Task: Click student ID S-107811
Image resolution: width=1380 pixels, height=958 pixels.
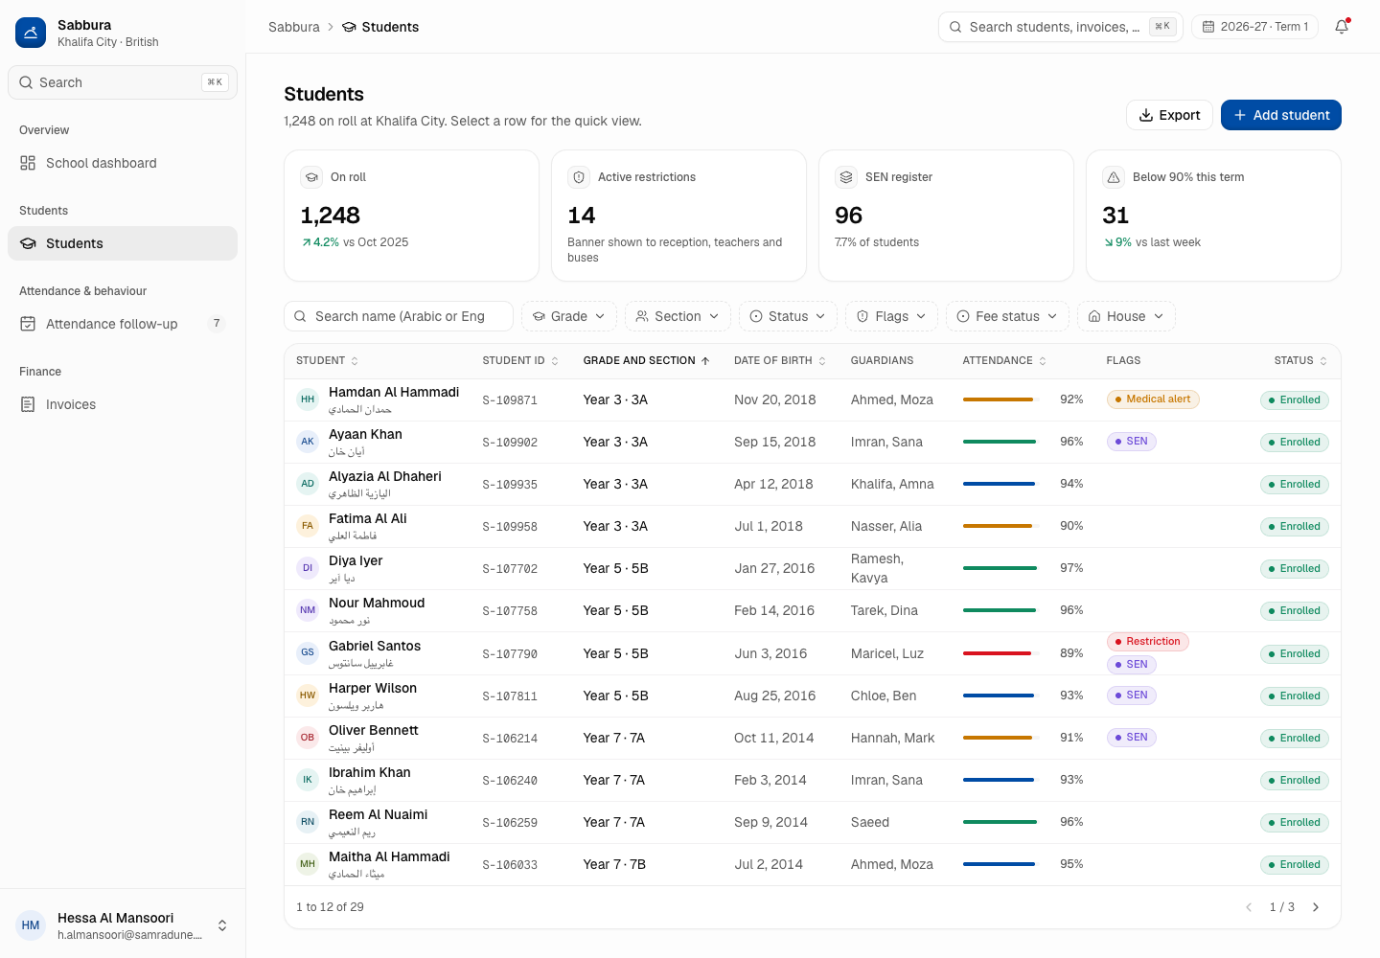Action: click(x=510, y=696)
